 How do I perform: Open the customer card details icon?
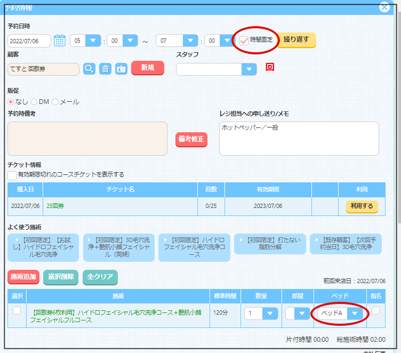click(x=121, y=69)
